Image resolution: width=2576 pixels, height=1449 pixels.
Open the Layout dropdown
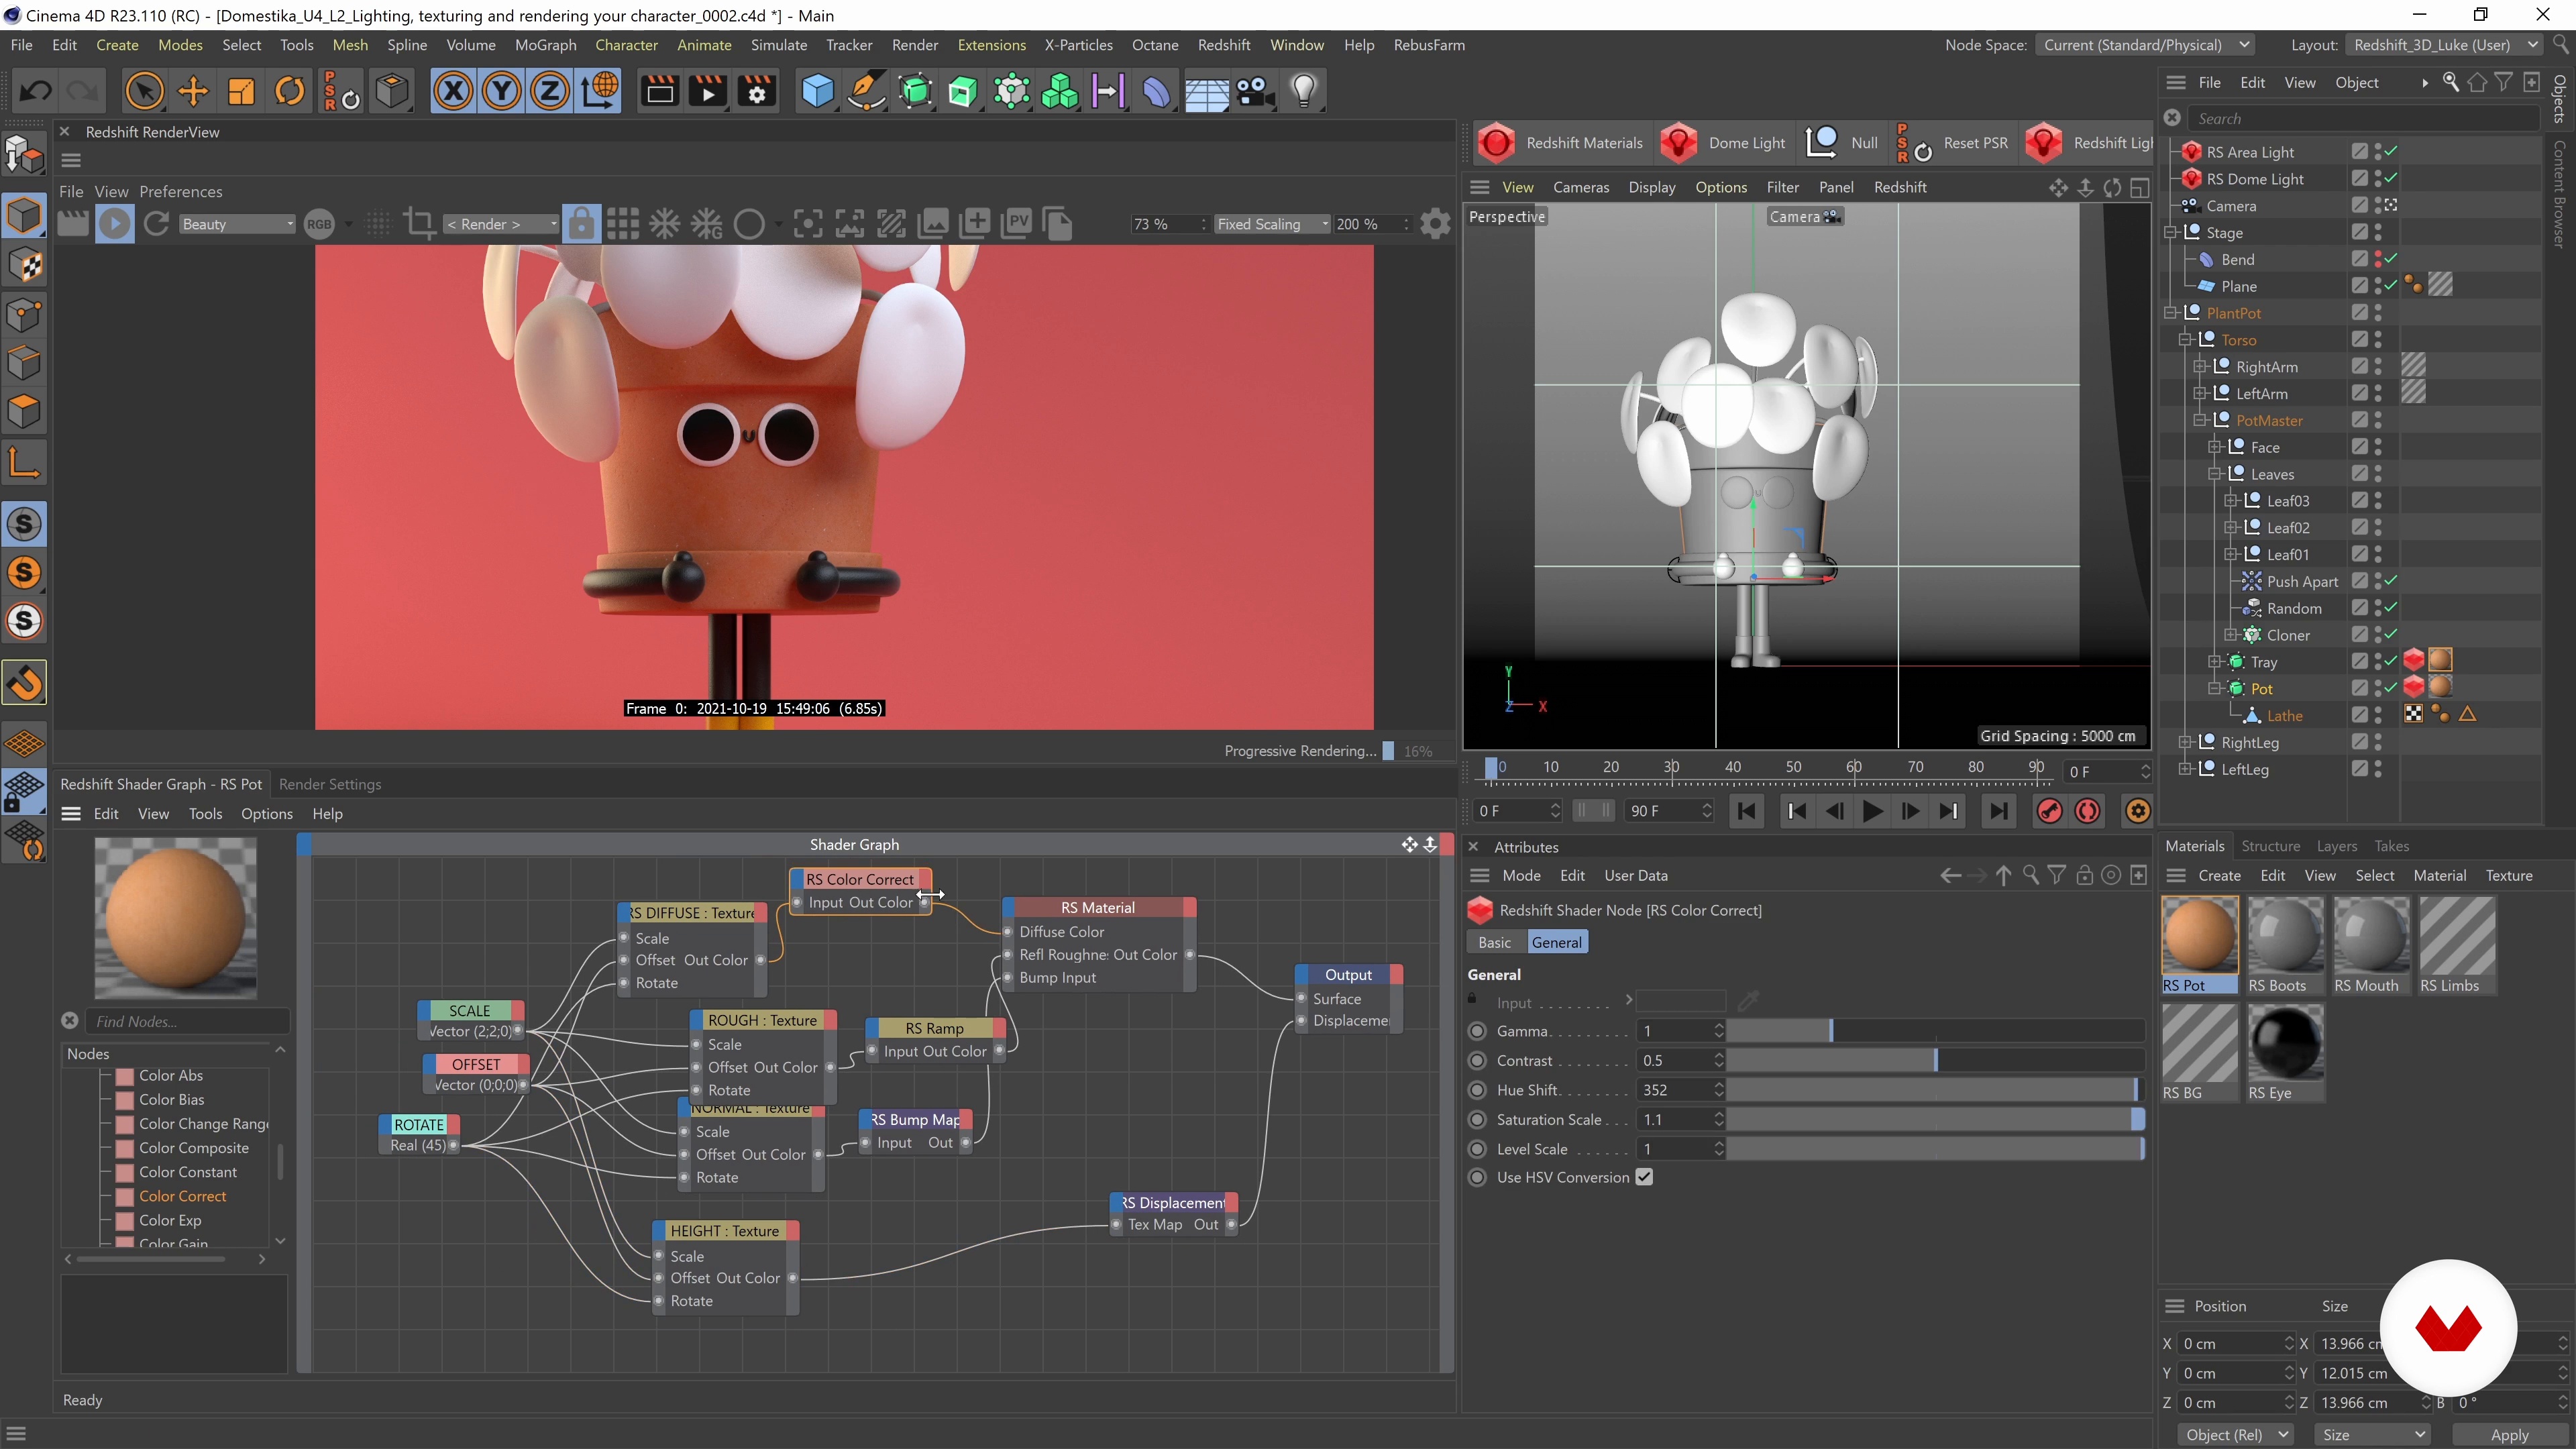2443,45
